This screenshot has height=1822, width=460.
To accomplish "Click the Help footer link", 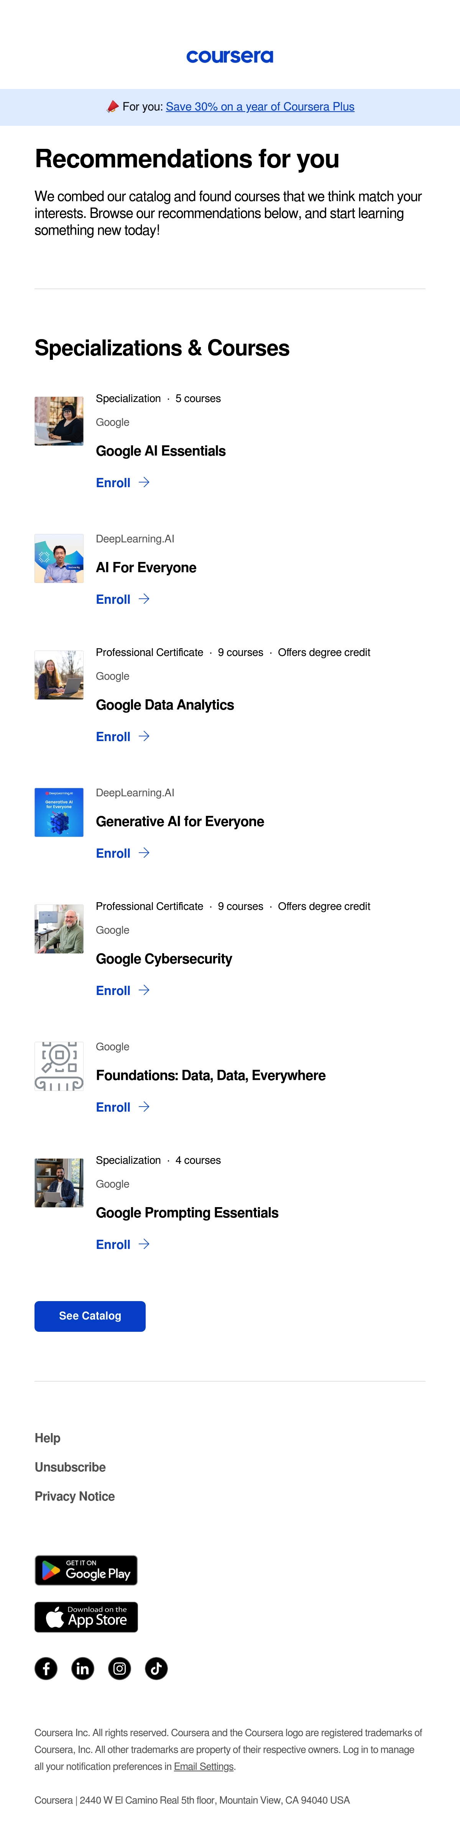I will click(48, 1438).
